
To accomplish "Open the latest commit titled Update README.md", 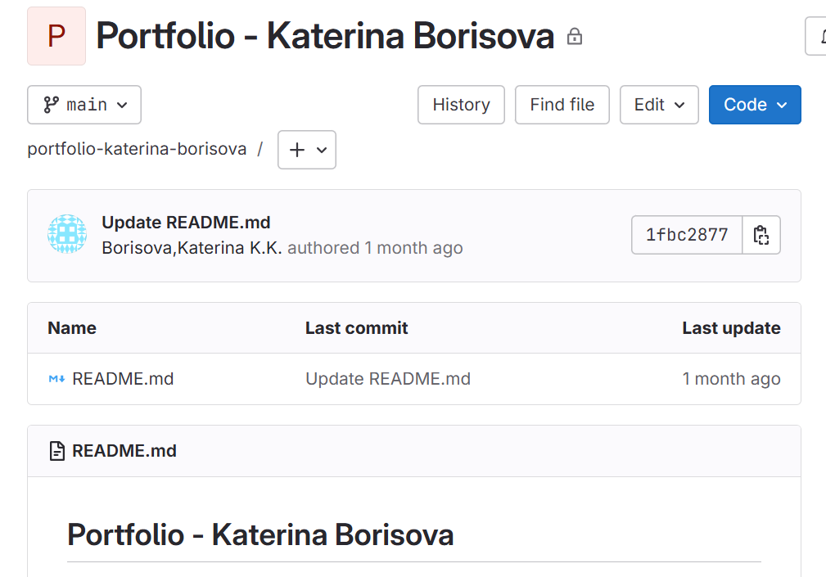I will click(186, 223).
